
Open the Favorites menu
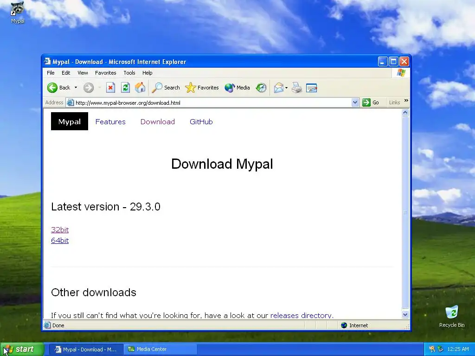click(105, 73)
